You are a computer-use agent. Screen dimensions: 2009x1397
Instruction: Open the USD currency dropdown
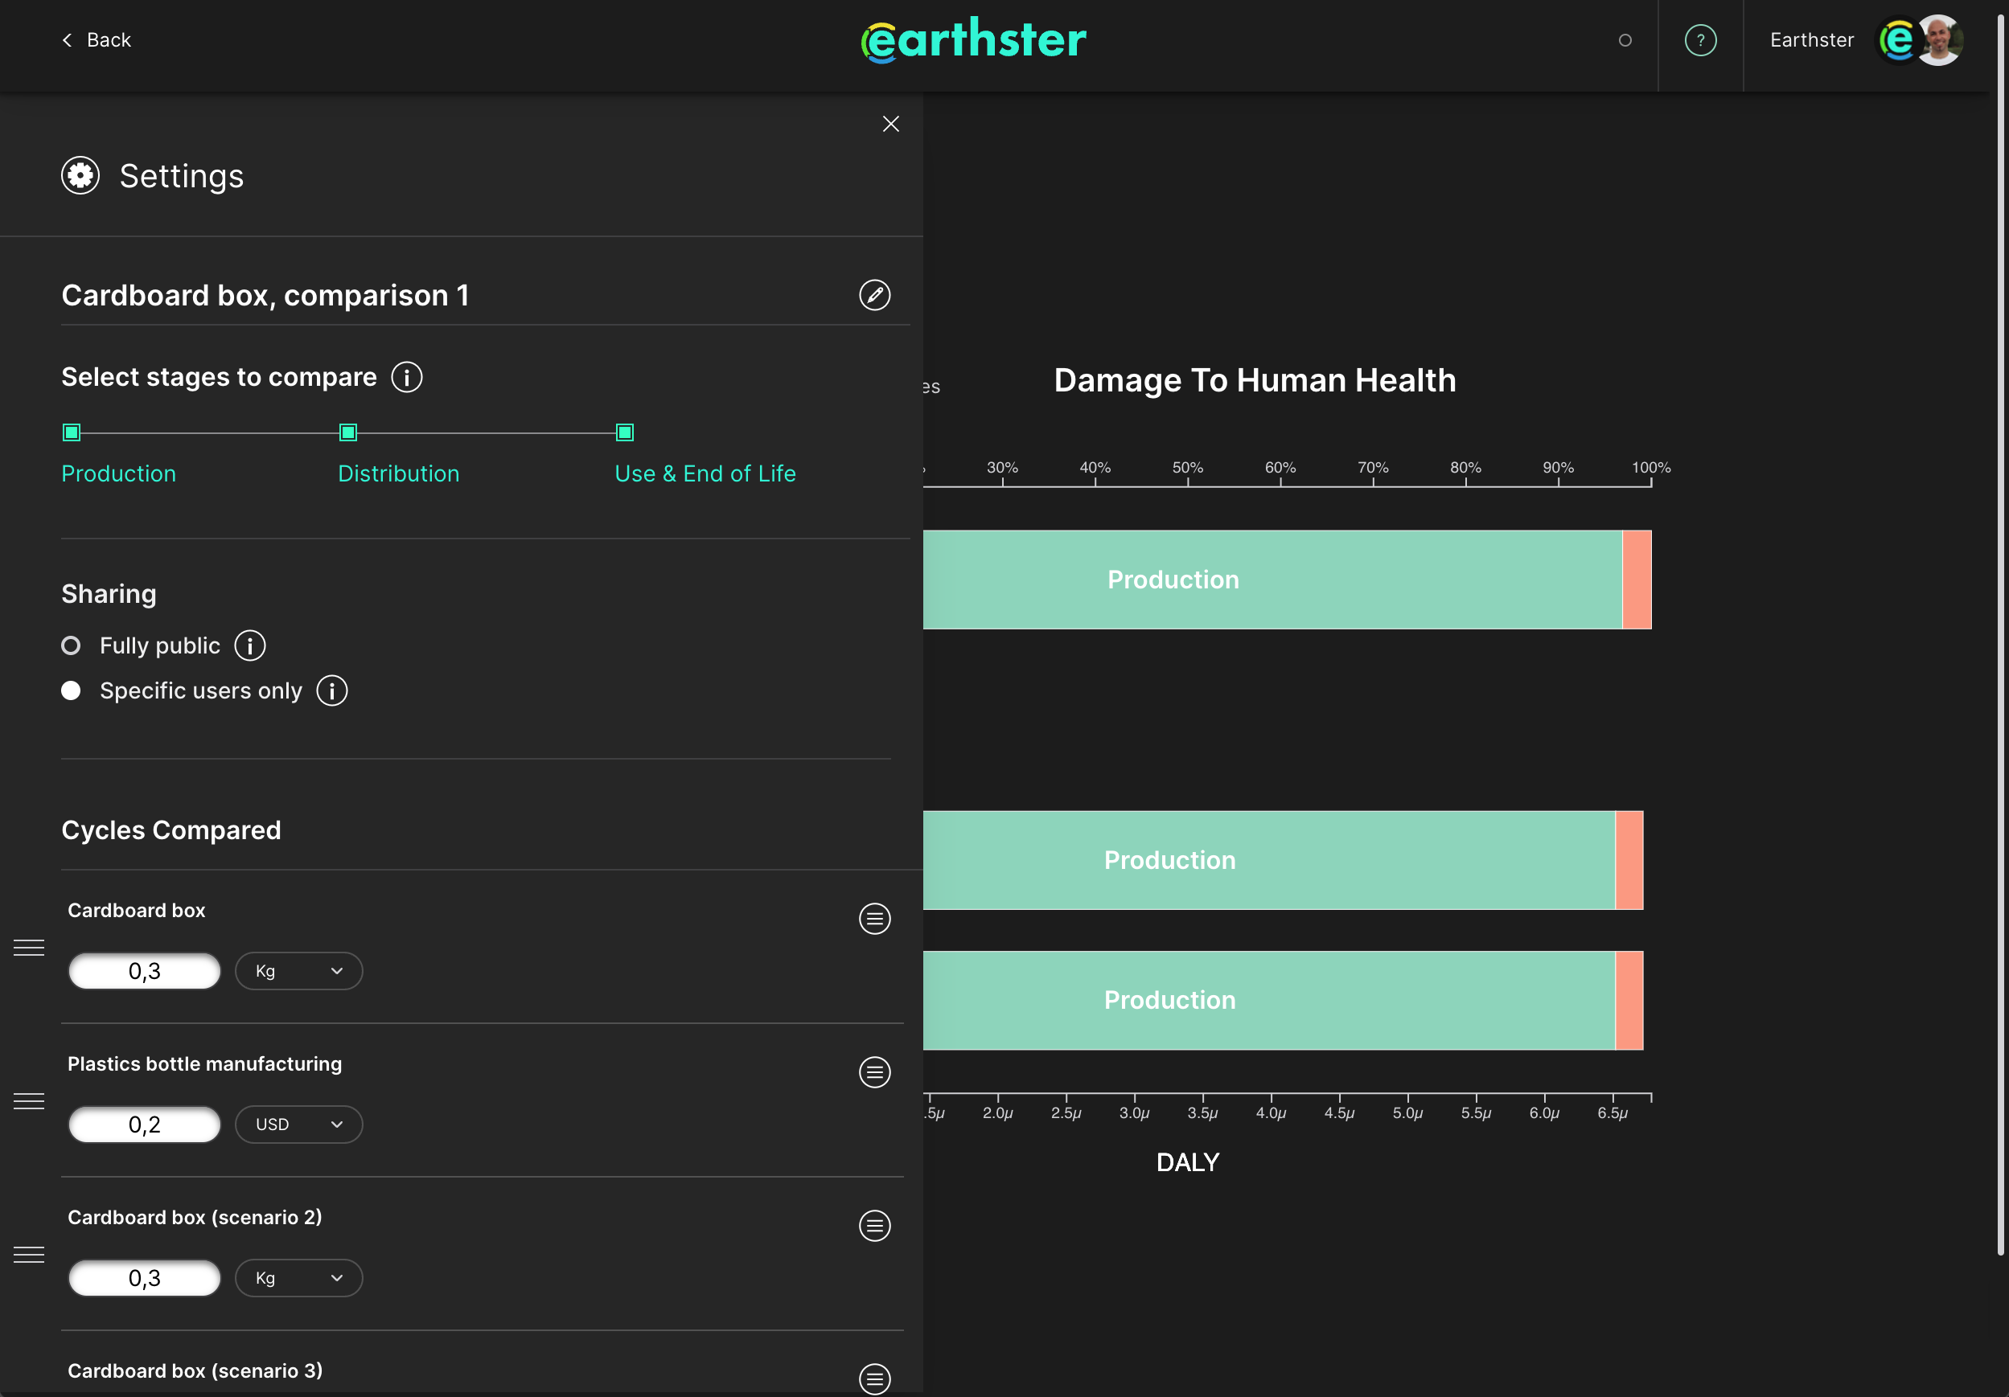298,1124
